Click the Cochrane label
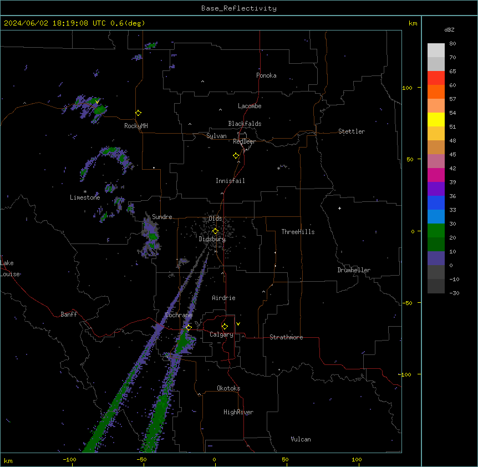 pos(179,315)
